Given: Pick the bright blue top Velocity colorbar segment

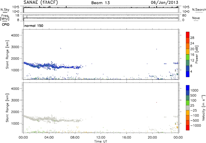Looking at the screenshot, I should pyautogui.click(x=188, y=88).
